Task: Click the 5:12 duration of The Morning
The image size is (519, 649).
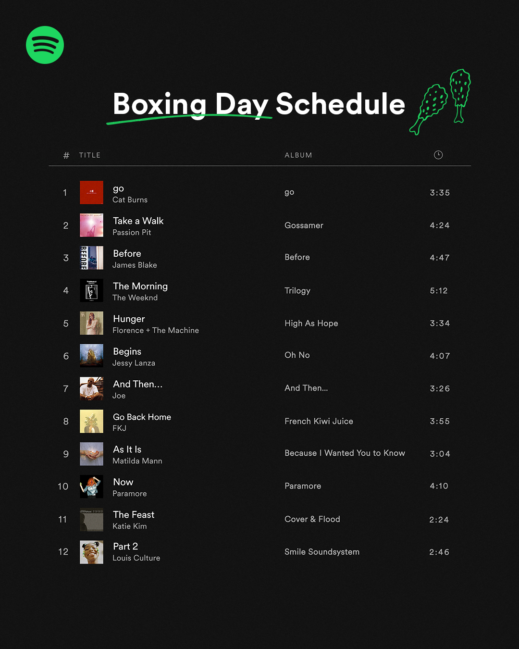Action: click(439, 291)
